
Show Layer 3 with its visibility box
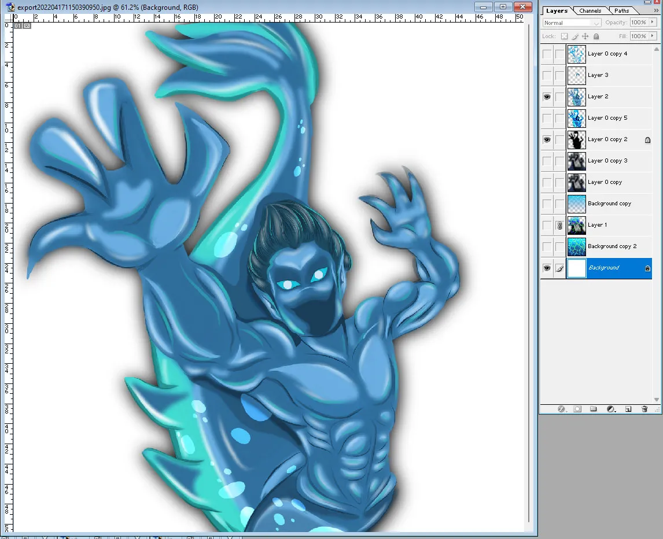click(547, 76)
